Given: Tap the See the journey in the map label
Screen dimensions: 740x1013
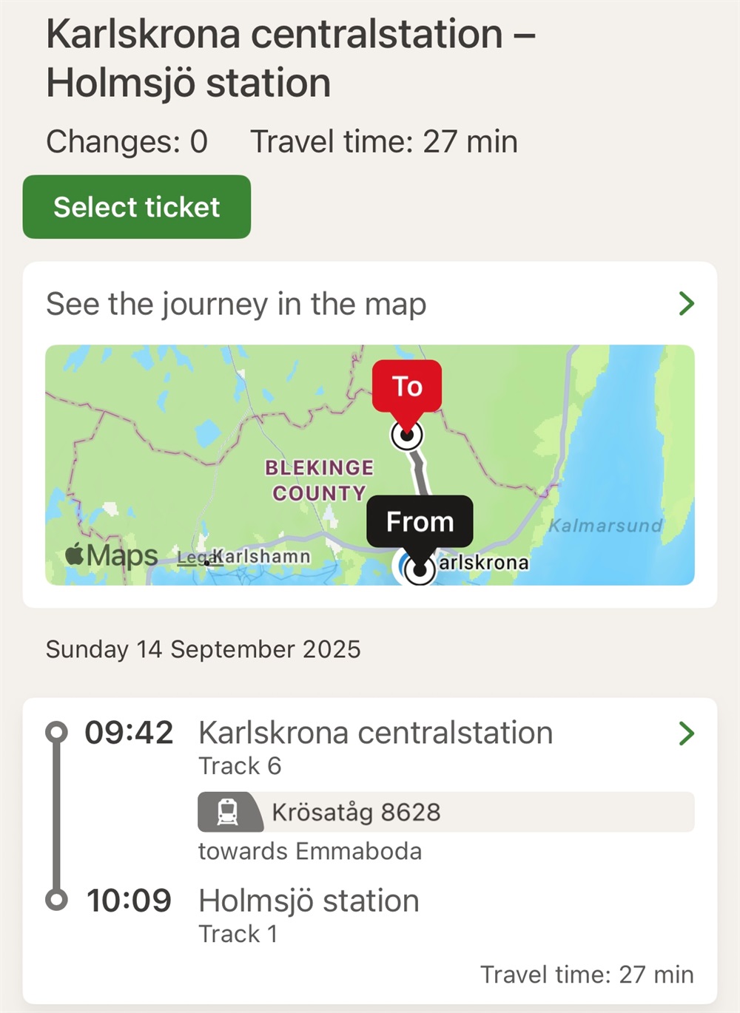Looking at the screenshot, I should point(236,304).
